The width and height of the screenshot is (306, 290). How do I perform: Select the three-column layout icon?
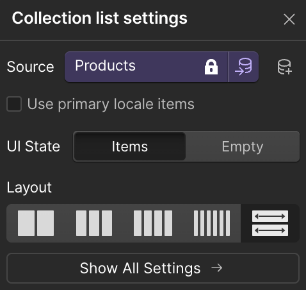(94, 223)
